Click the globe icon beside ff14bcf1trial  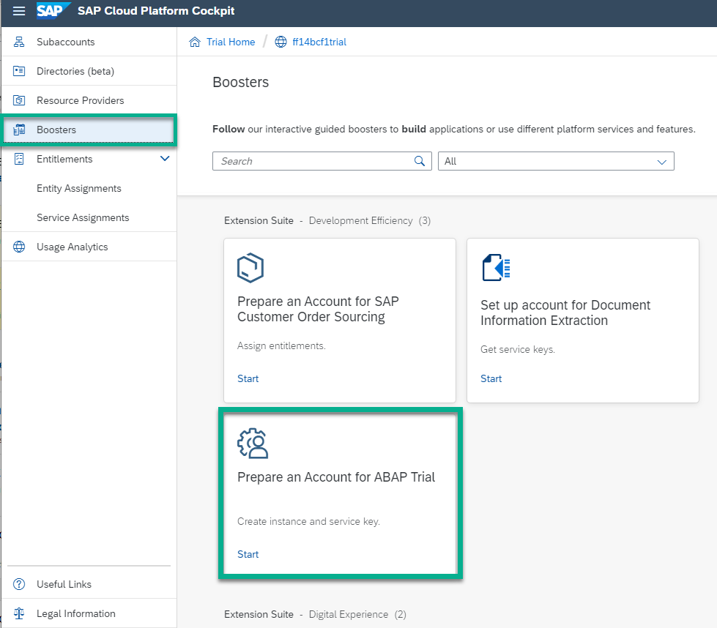[281, 42]
